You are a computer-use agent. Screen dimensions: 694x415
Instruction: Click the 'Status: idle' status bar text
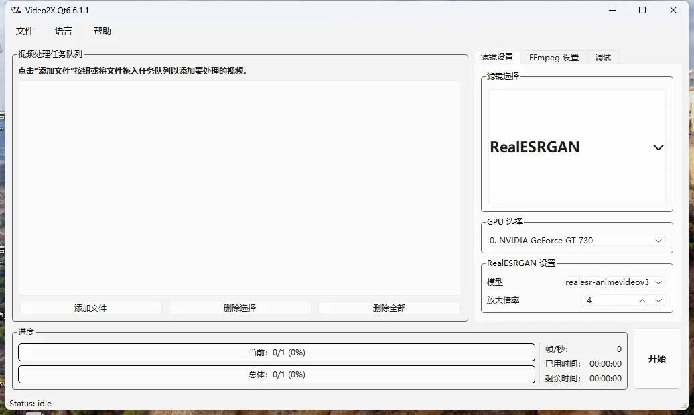tap(31, 404)
